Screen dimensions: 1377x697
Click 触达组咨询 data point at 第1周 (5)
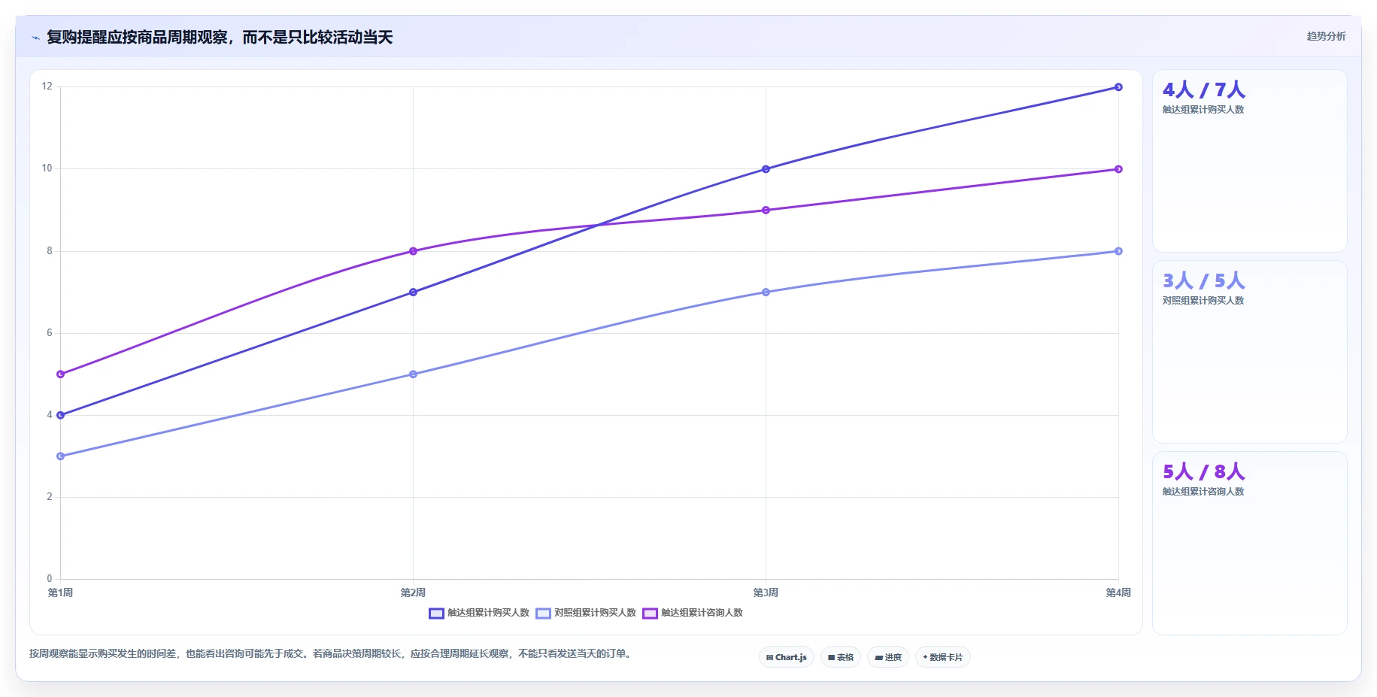click(x=61, y=374)
